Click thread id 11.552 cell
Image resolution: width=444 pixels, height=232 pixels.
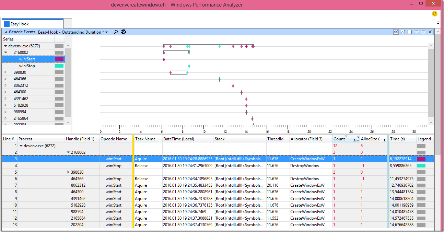pos(273,218)
